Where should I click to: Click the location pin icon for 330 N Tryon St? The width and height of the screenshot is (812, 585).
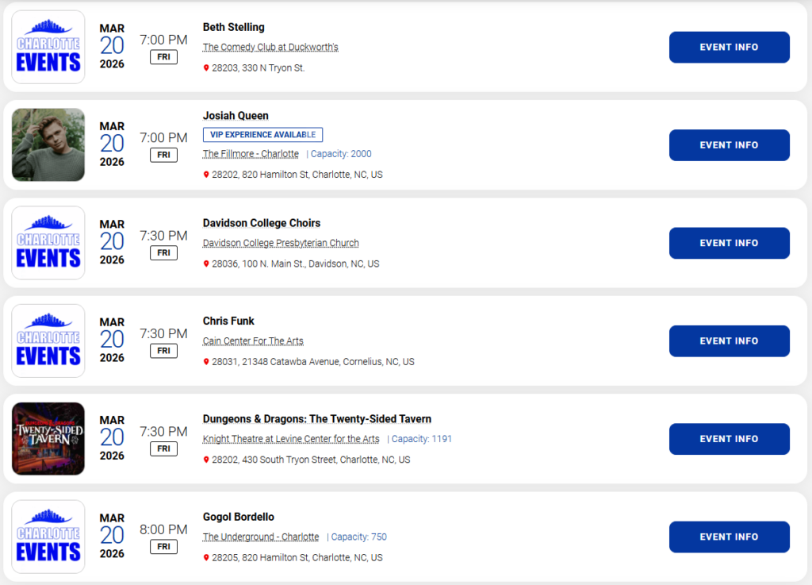tap(206, 68)
